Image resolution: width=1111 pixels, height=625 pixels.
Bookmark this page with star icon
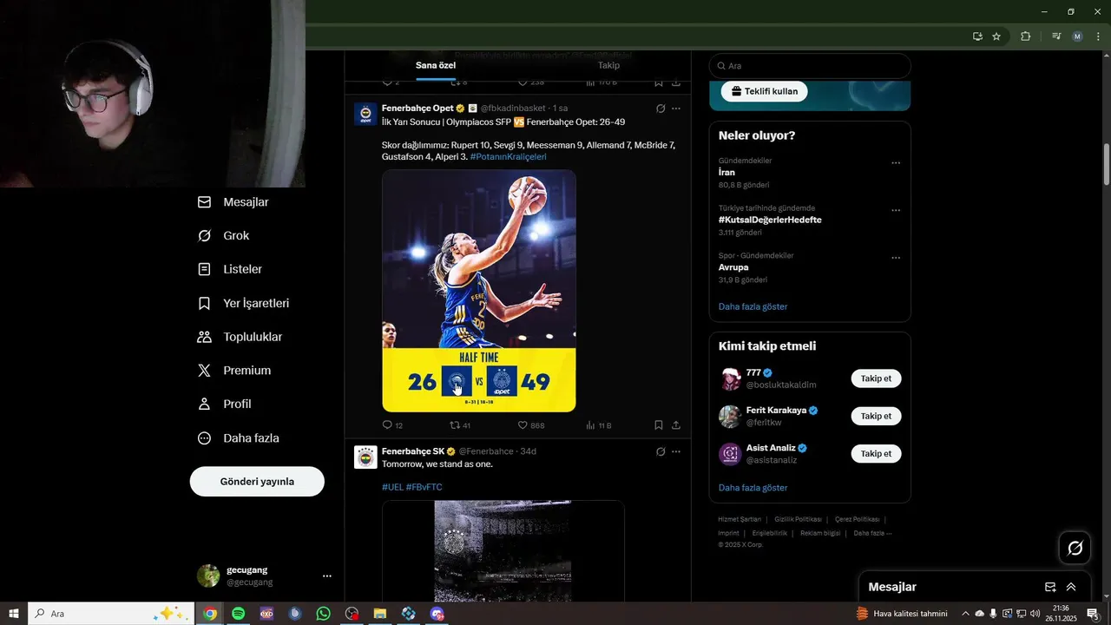[996, 36]
